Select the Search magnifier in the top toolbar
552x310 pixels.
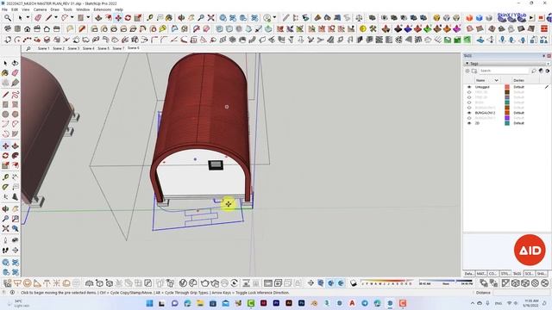pyautogui.click(x=8, y=17)
